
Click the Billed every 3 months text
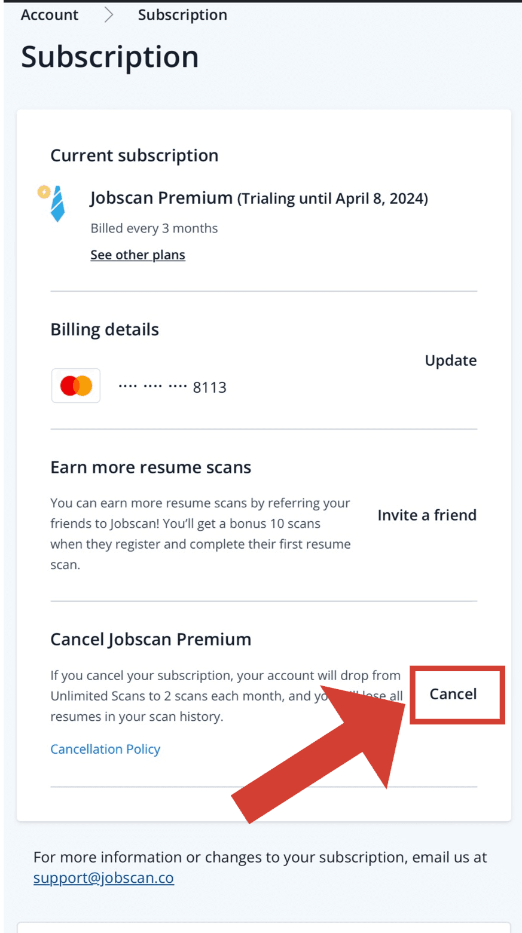tap(154, 228)
